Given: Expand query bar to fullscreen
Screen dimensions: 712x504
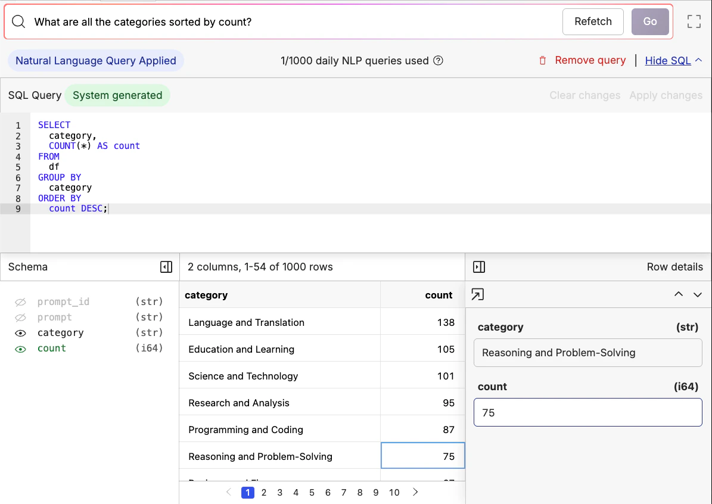Looking at the screenshot, I should [x=694, y=21].
